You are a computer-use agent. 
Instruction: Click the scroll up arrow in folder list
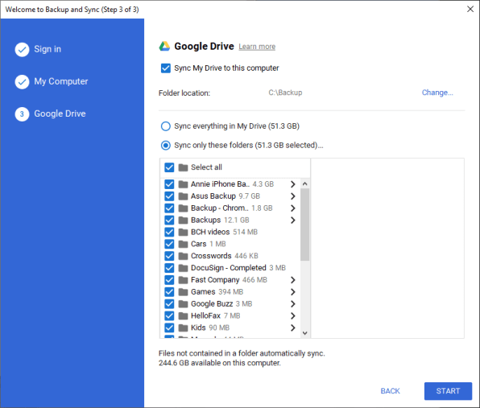pos(304,183)
